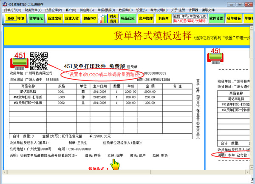Click the QR code image in template 1
The image size is (255, 184).
(39, 60)
